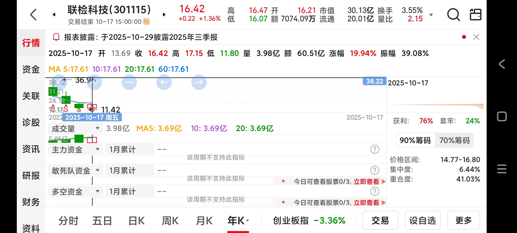Screen dimensions: 517x233
Task: Open the 财务 sidebar tab
Action: click(x=31, y=202)
